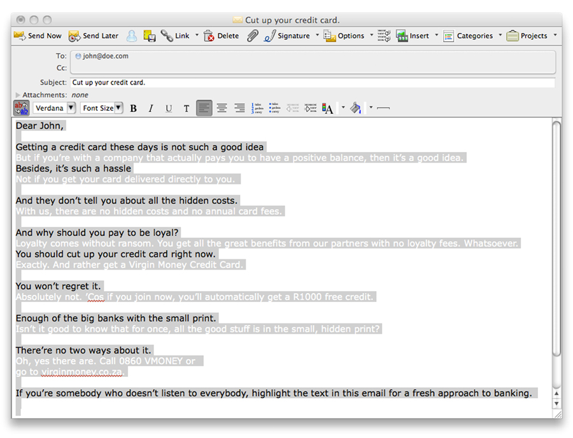Open the Verdana font dropdown
573x438 pixels.
55,108
